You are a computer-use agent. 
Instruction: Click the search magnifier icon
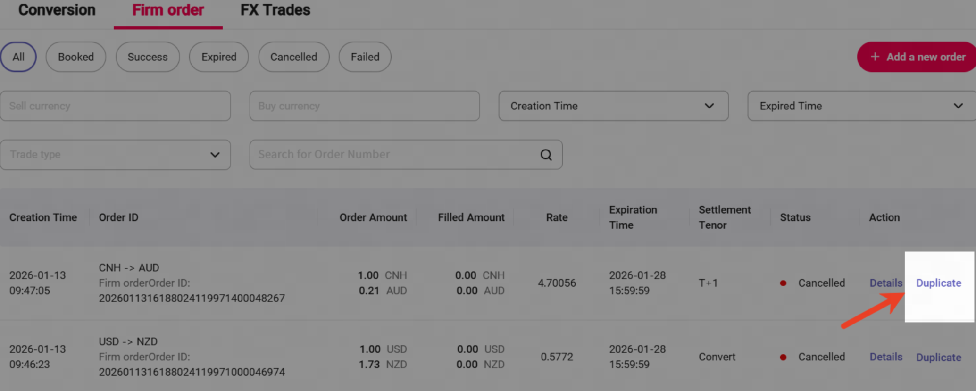546,155
